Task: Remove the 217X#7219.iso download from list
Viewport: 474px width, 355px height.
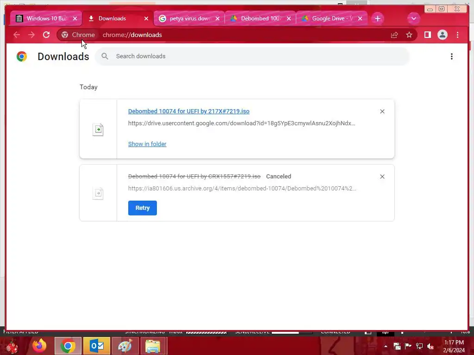Action: 382,111
